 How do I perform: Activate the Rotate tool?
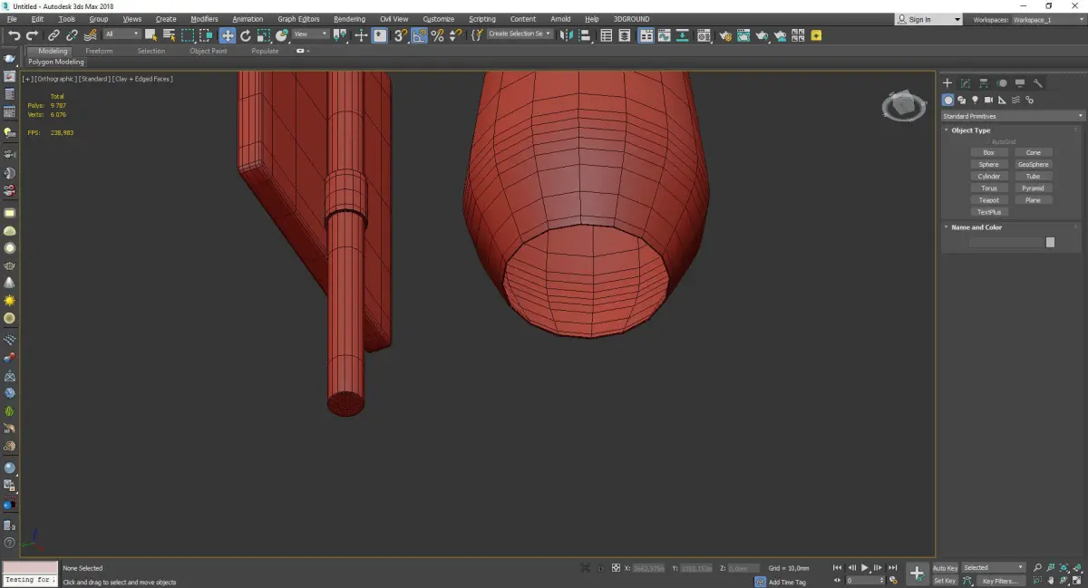[245, 35]
